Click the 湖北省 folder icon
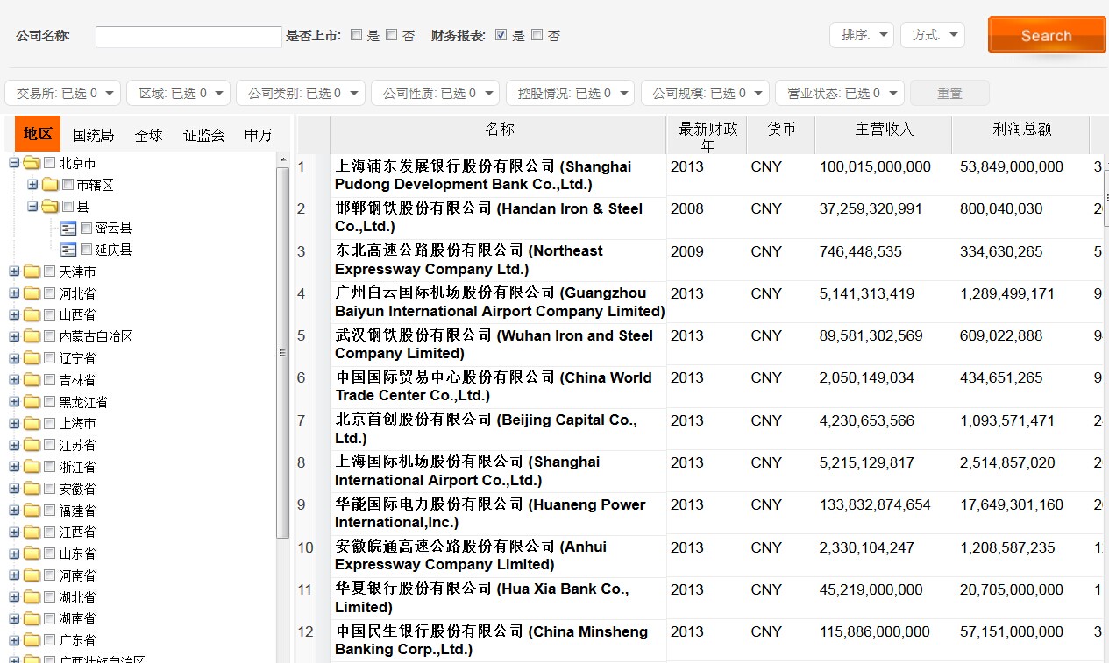This screenshot has height=663, width=1109. 32,597
